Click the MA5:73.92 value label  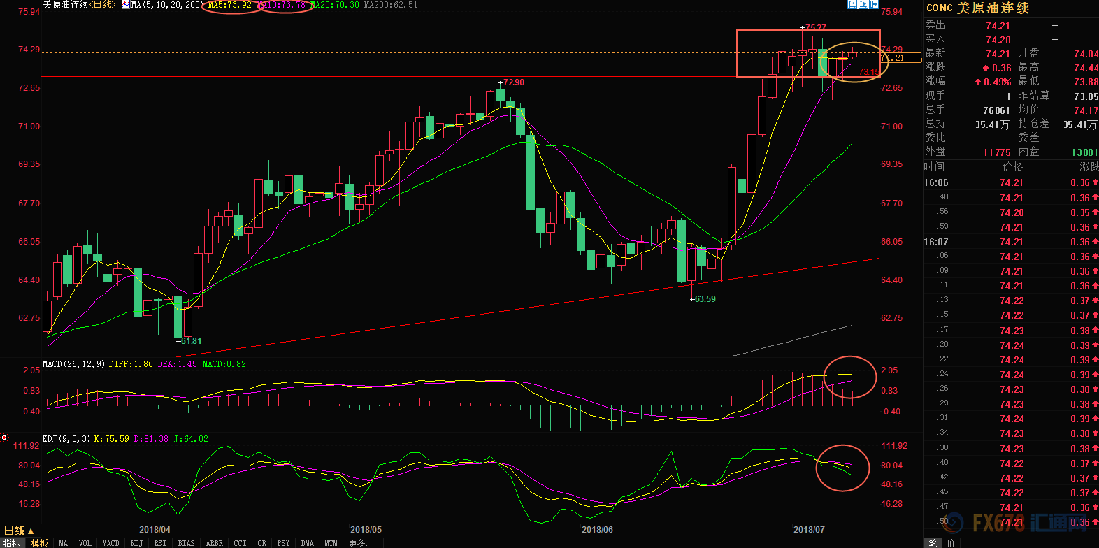230,5
